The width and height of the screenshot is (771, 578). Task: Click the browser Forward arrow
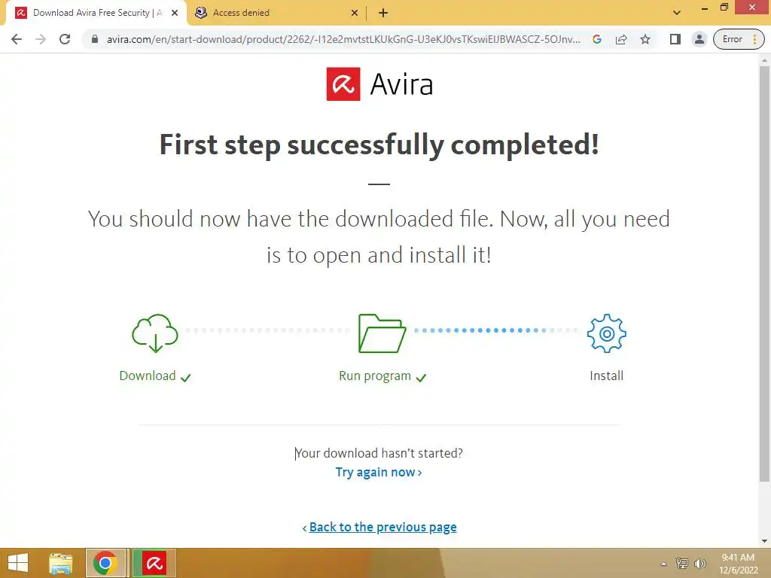pos(41,39)
